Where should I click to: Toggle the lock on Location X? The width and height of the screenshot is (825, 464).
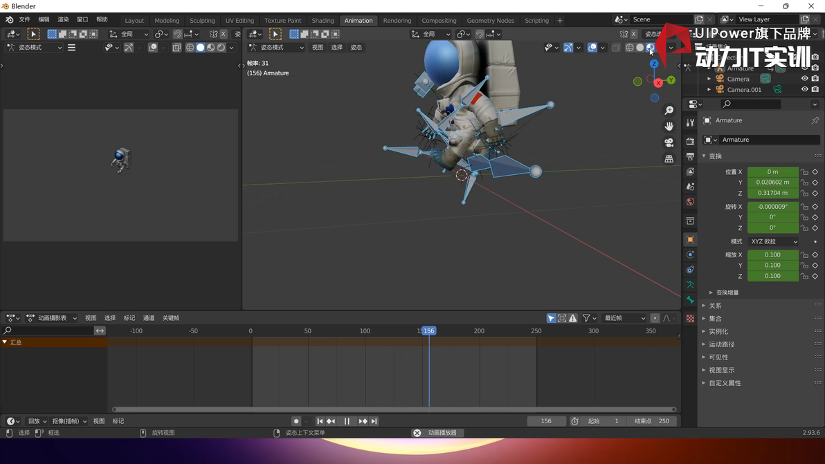point(804,172)
